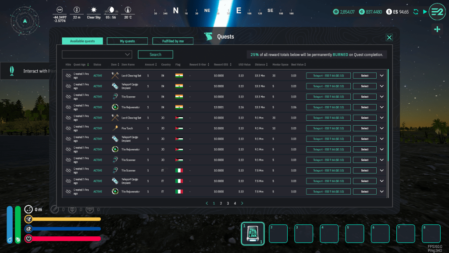Teleport to first India Land Clearing Set quest
Viewport: 449px width, 253px height.
tap(328, 76)
